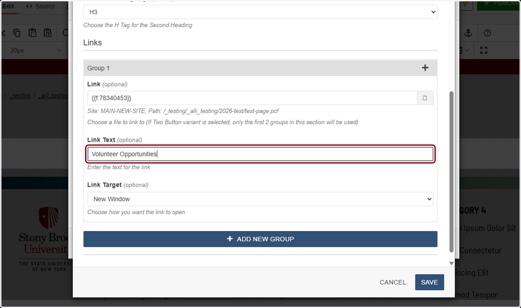Click the dialog's vertical scrollbar thumb
Image resolution: width=521 pixels, height=308 pixels.
pyautogui.click(x=451, y=172)
